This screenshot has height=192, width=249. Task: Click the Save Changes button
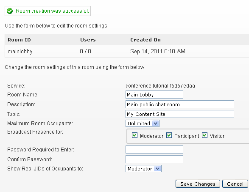198,184
